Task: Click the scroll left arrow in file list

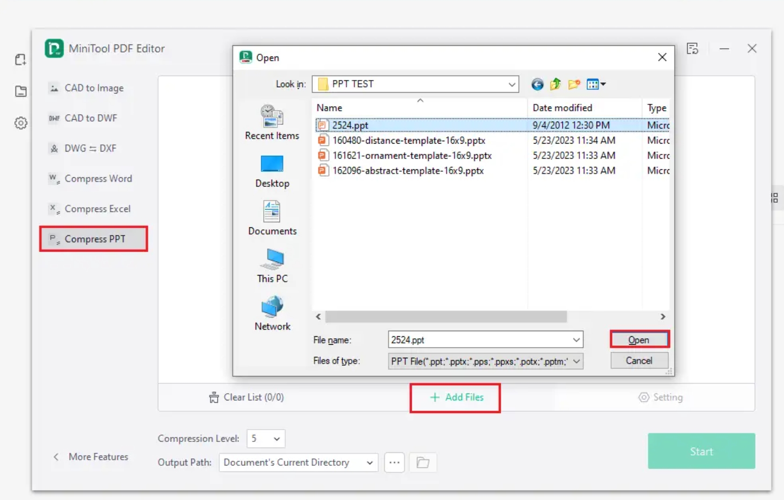Action: click(x=318, y=317)
